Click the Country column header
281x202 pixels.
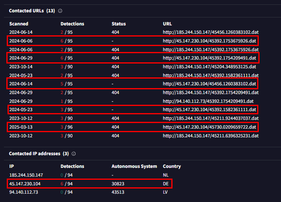(172, 166)
